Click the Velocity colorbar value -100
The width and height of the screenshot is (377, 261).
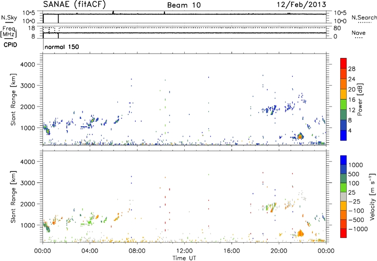pyautogui.click(x=356, y=211)
